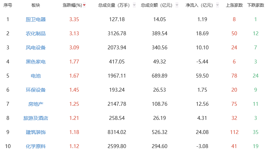Open the 农化制品 sector link

pyautogui.click(x=36, y=33)
